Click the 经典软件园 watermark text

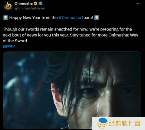click(125, 123)
